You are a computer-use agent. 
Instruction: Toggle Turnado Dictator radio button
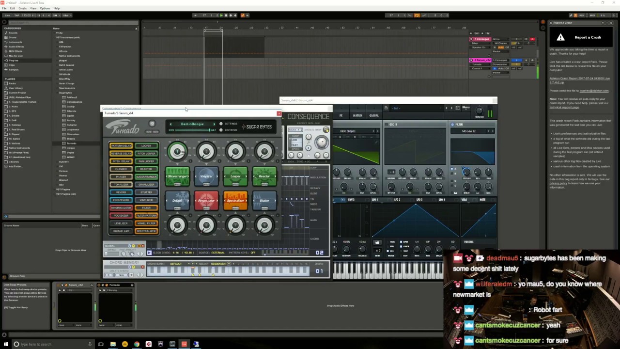click(x=221, y=130)
